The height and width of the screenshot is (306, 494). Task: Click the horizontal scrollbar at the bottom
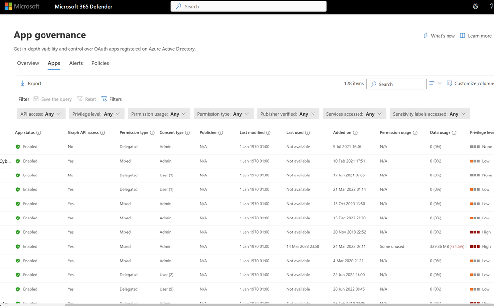point(279,305)
